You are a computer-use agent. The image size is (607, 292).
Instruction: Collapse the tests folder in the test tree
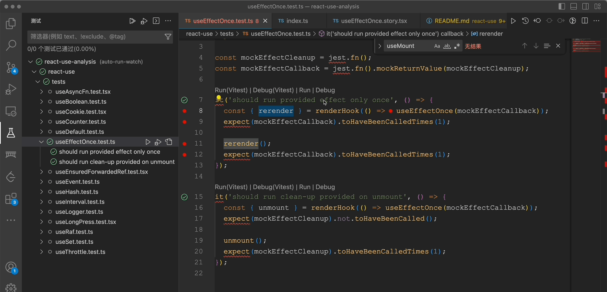[38, 82]
